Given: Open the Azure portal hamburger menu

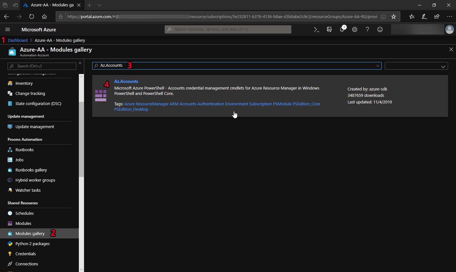Looking at the screenshot, I should click(8, 29).
